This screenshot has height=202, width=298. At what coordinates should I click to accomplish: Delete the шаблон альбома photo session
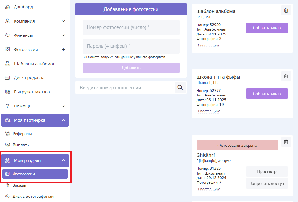coord(286,10)
